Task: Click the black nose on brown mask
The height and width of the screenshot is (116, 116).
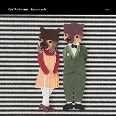Action: tap(42, 44)
